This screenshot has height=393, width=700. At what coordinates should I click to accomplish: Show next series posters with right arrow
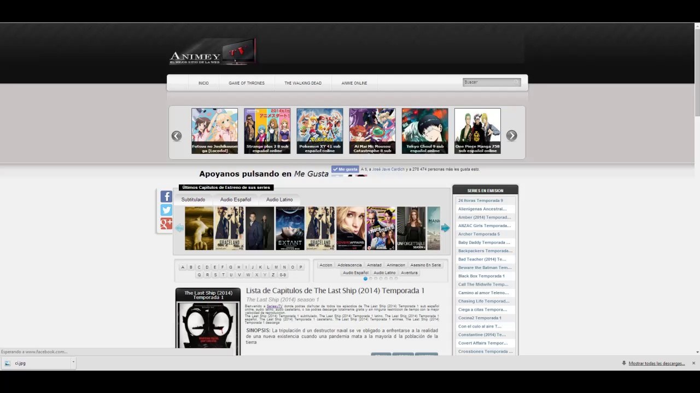click(445, 228)
